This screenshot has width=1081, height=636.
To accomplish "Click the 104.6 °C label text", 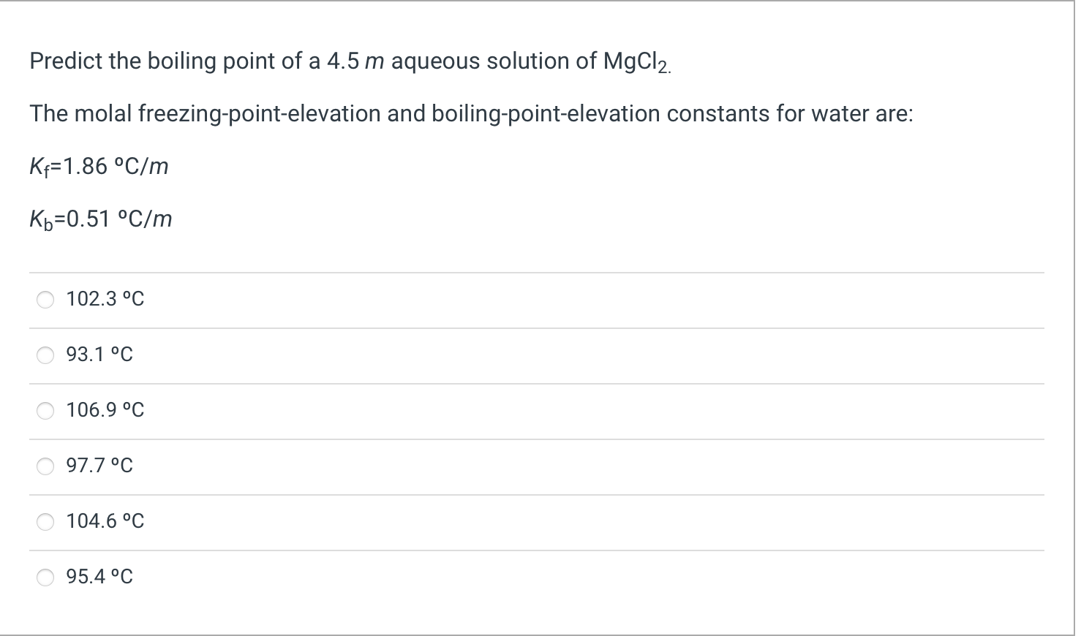I will click(x=105, y=520).
